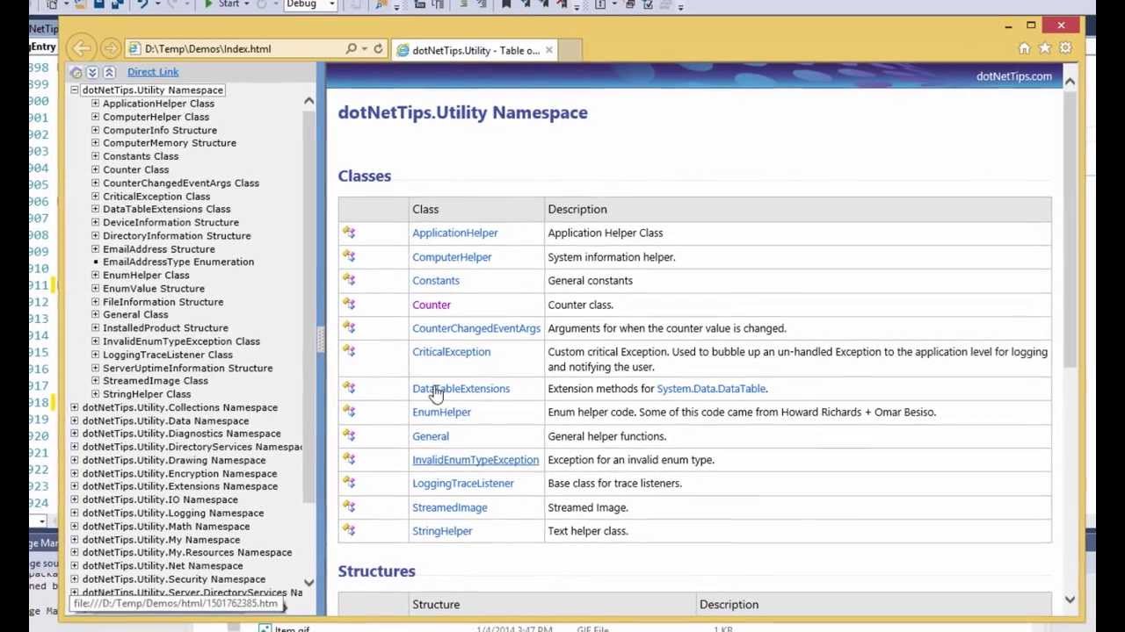Expand the ApplicationHelper Class tree node
The height and width of the screenshot is (632, 1125).
[x=95, y=104]
